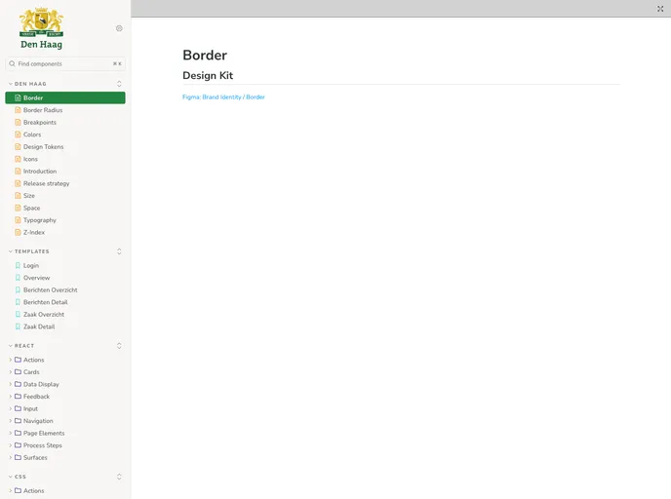Image resolution: width=671 pixels, height=499 pixels.
Task: Click the Colors document icon
Action: 18,134
